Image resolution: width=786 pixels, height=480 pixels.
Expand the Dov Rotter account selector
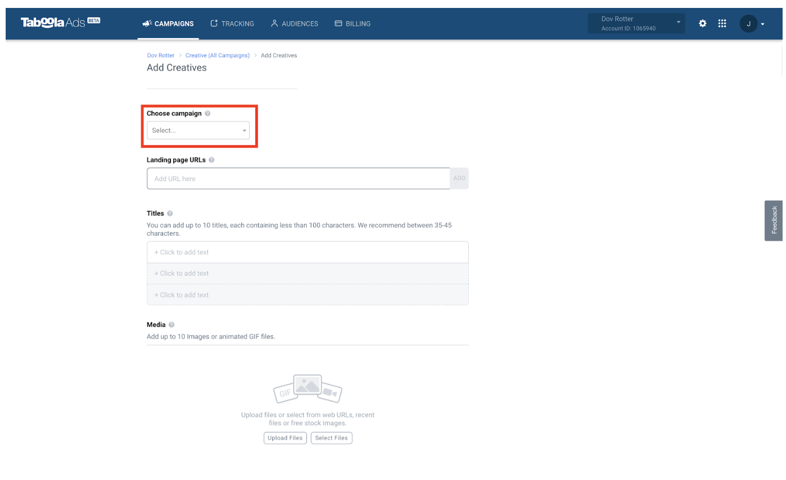[635, 23]
